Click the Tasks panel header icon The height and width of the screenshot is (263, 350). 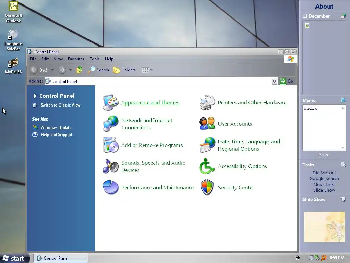tap(343, 165)
